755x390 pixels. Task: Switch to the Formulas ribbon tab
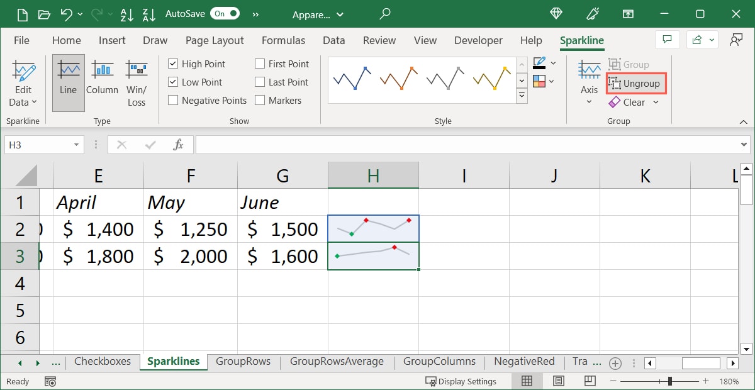[283, 40]
